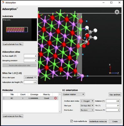Click View anchors button
This screenshot has width=124, height=126.
tap(115, 94)
